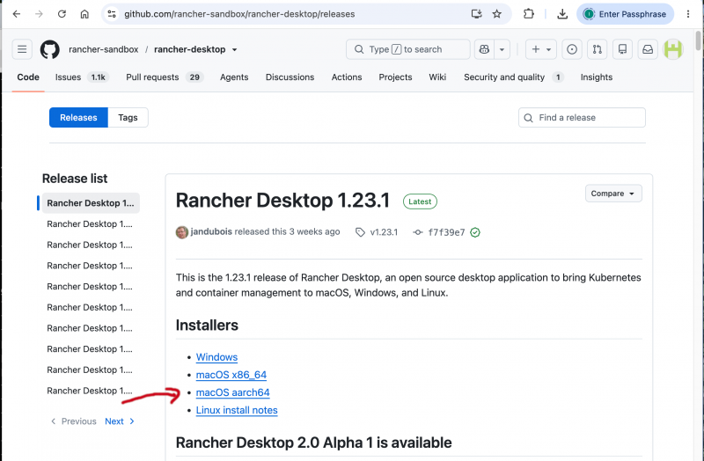Open the jandubois author link
The image size is (704, 461).
[x=211, y=231]
